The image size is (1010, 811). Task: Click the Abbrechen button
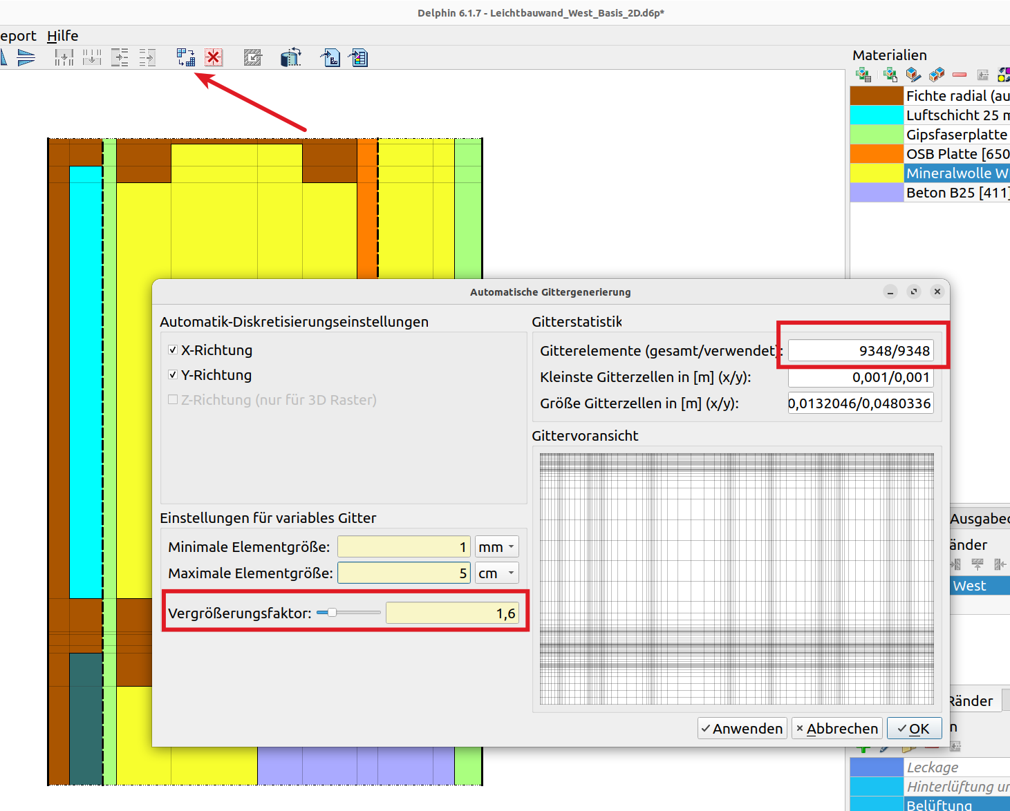tap(837, 729)
